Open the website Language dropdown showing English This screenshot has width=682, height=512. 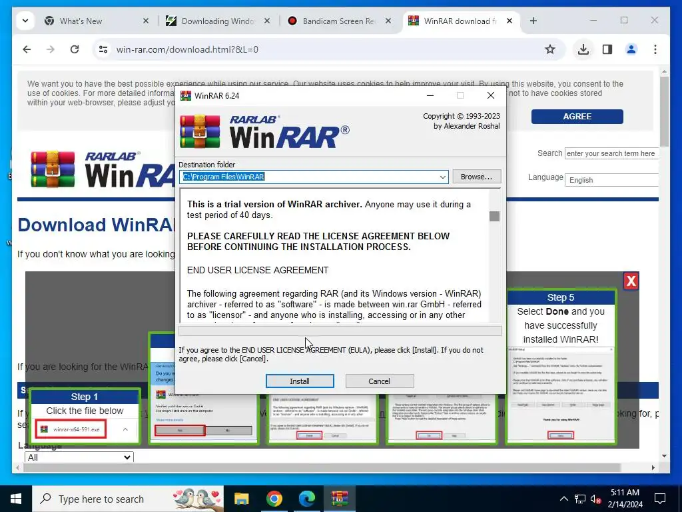(611, 180)
